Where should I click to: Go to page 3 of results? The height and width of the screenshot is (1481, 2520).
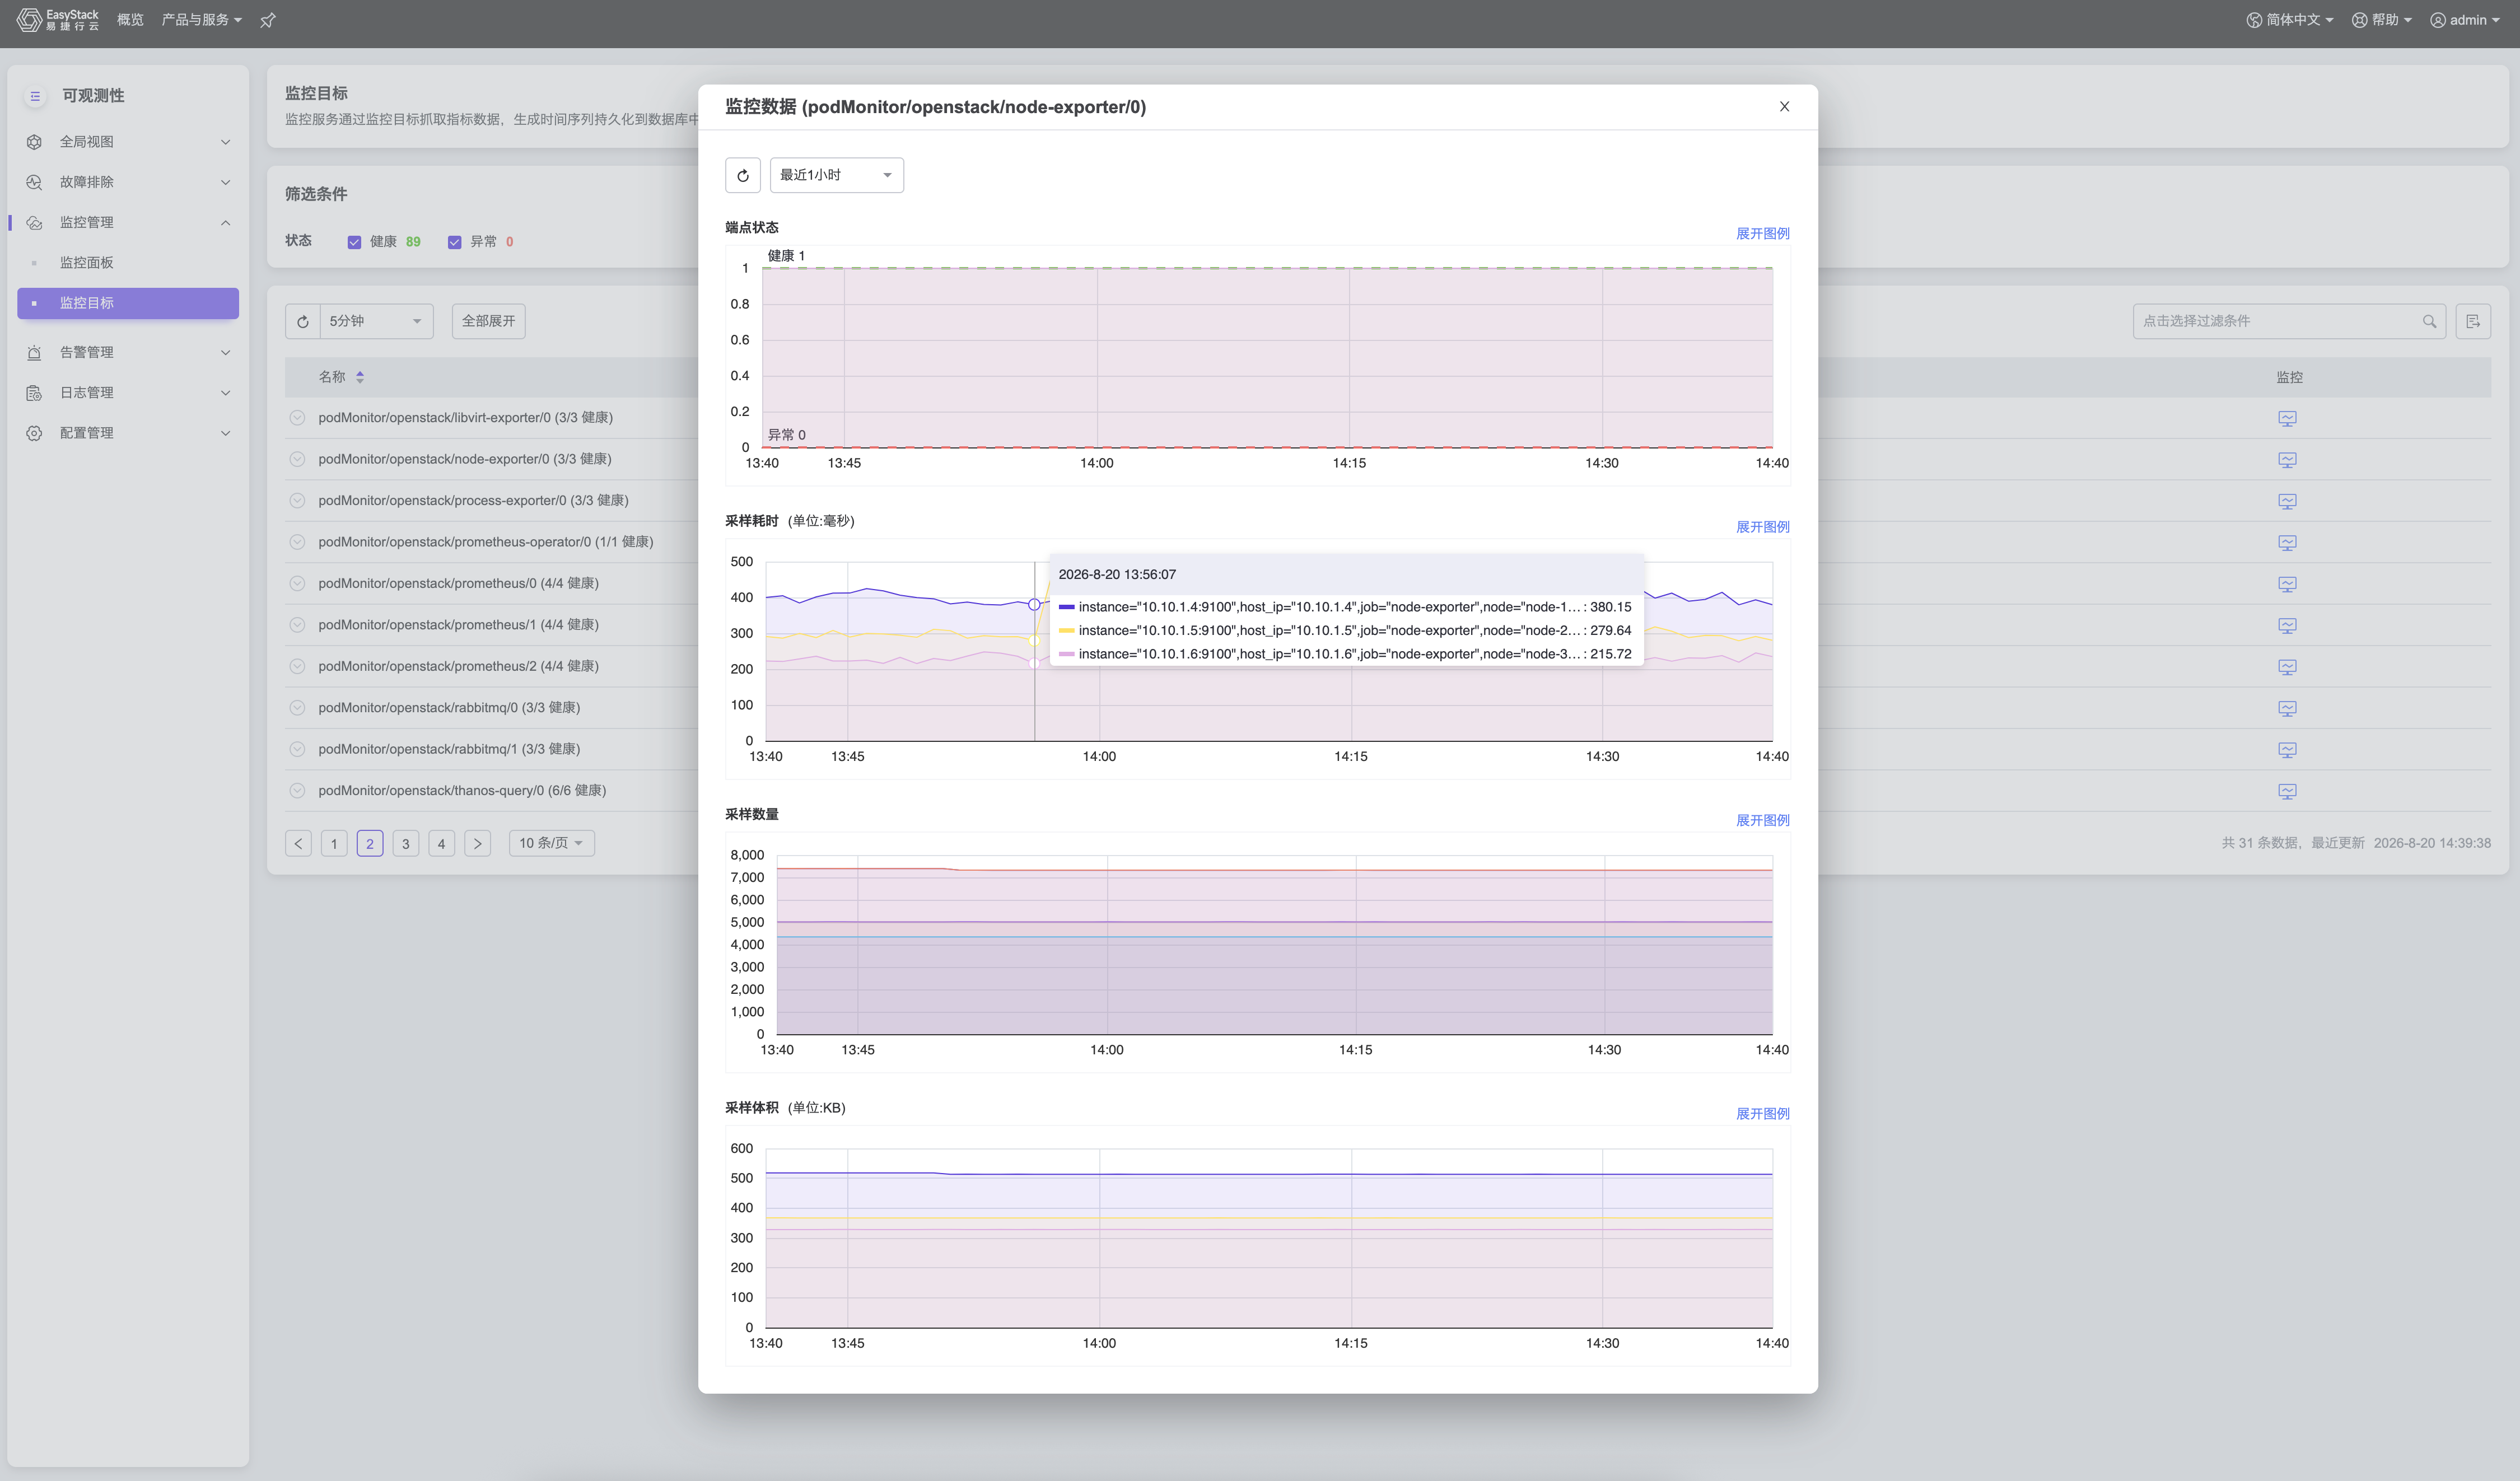click(405, 843)
